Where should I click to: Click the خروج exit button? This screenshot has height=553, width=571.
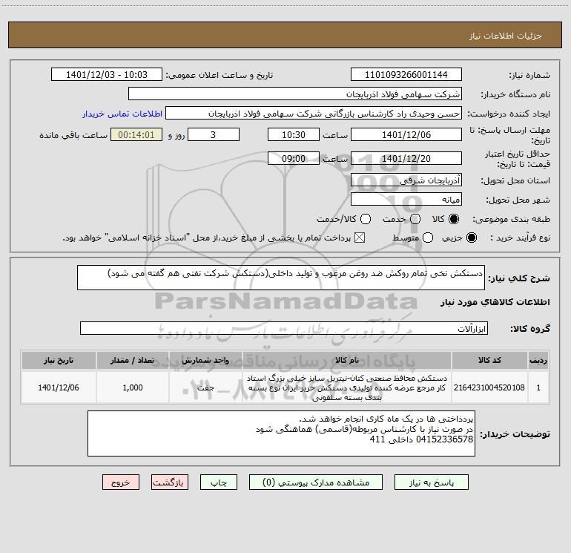tap(121, 482)
